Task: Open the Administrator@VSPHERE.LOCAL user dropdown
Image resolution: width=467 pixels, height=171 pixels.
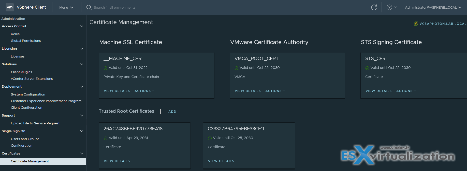Action: [433, 7]
